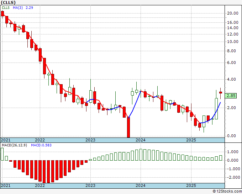Click the 14.00 price axis label
This screenshot has height=194, width=242.
(x=233, y=28)
